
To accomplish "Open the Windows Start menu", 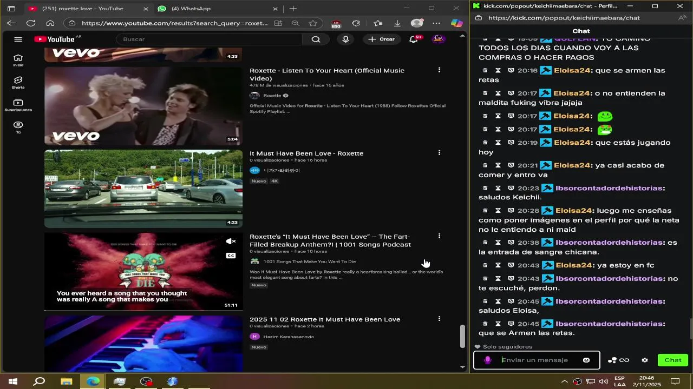I will click(x=13, y=381).
